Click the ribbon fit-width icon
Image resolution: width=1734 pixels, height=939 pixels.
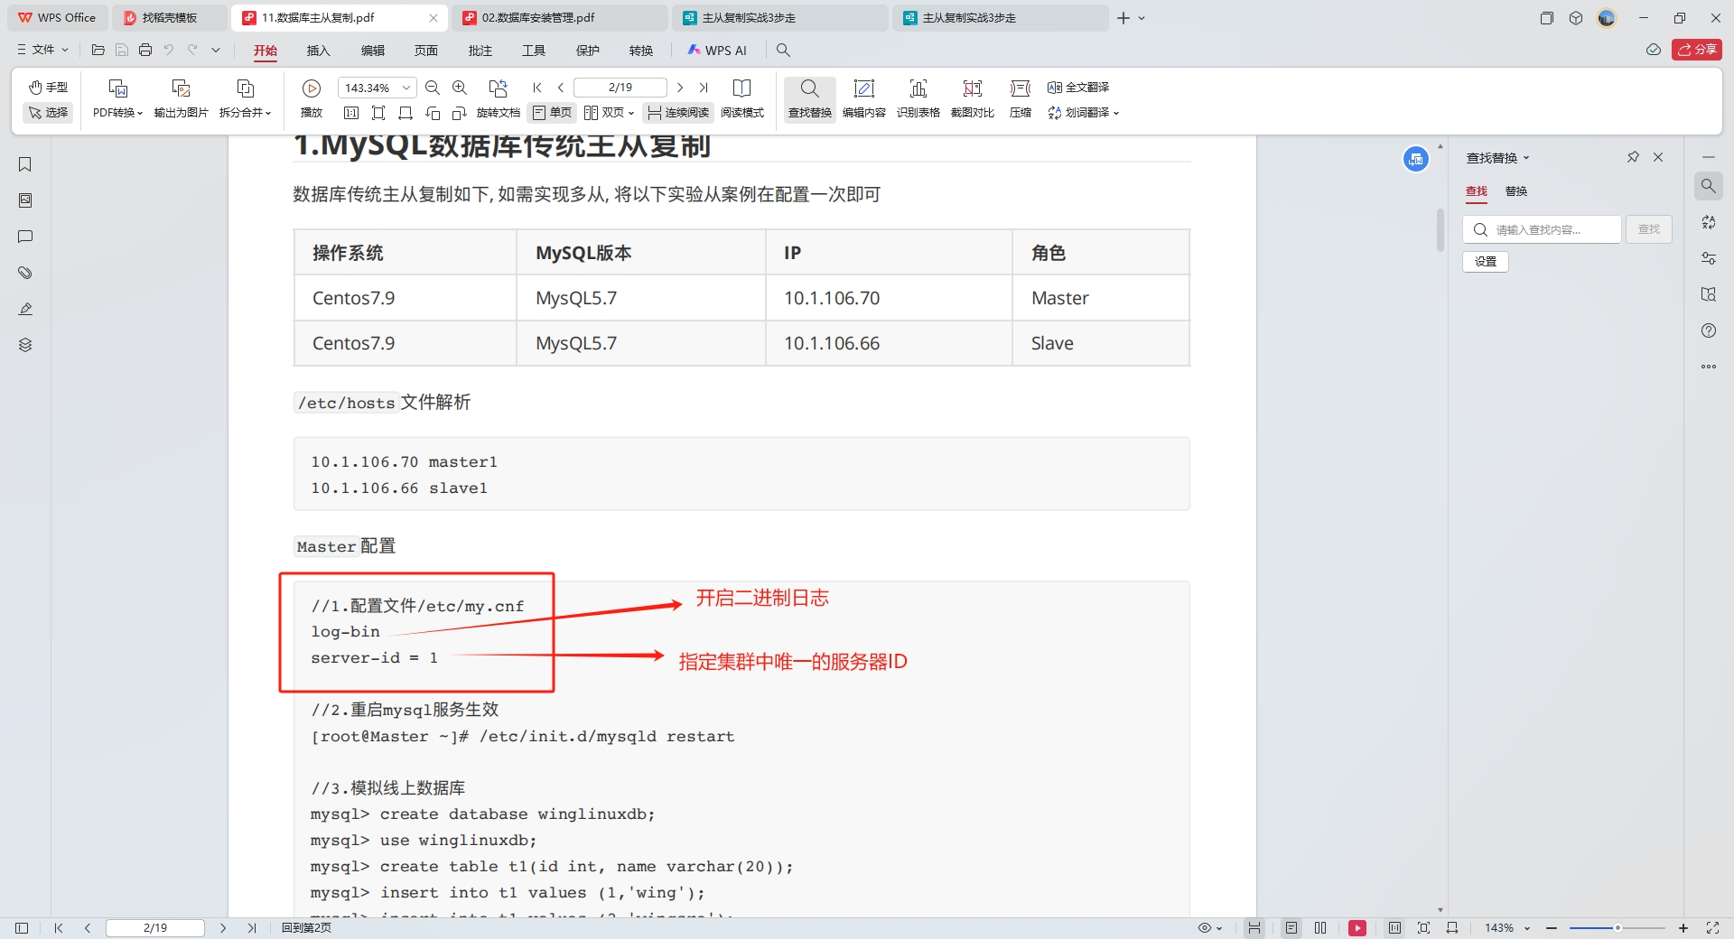pyautogui.click(x=406, y=113)
